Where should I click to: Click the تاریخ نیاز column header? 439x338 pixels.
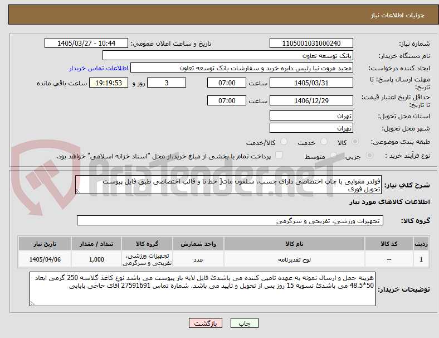tap(45, 244)
